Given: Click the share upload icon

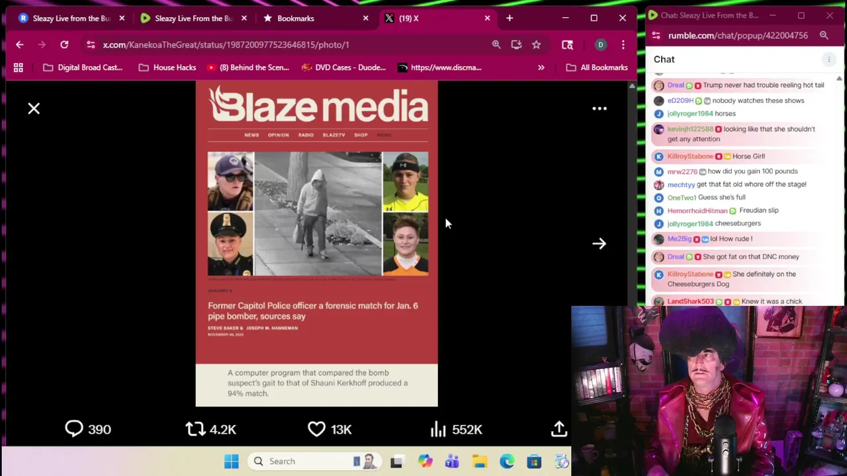Looking at the screenshot, I should pos(558,429).
